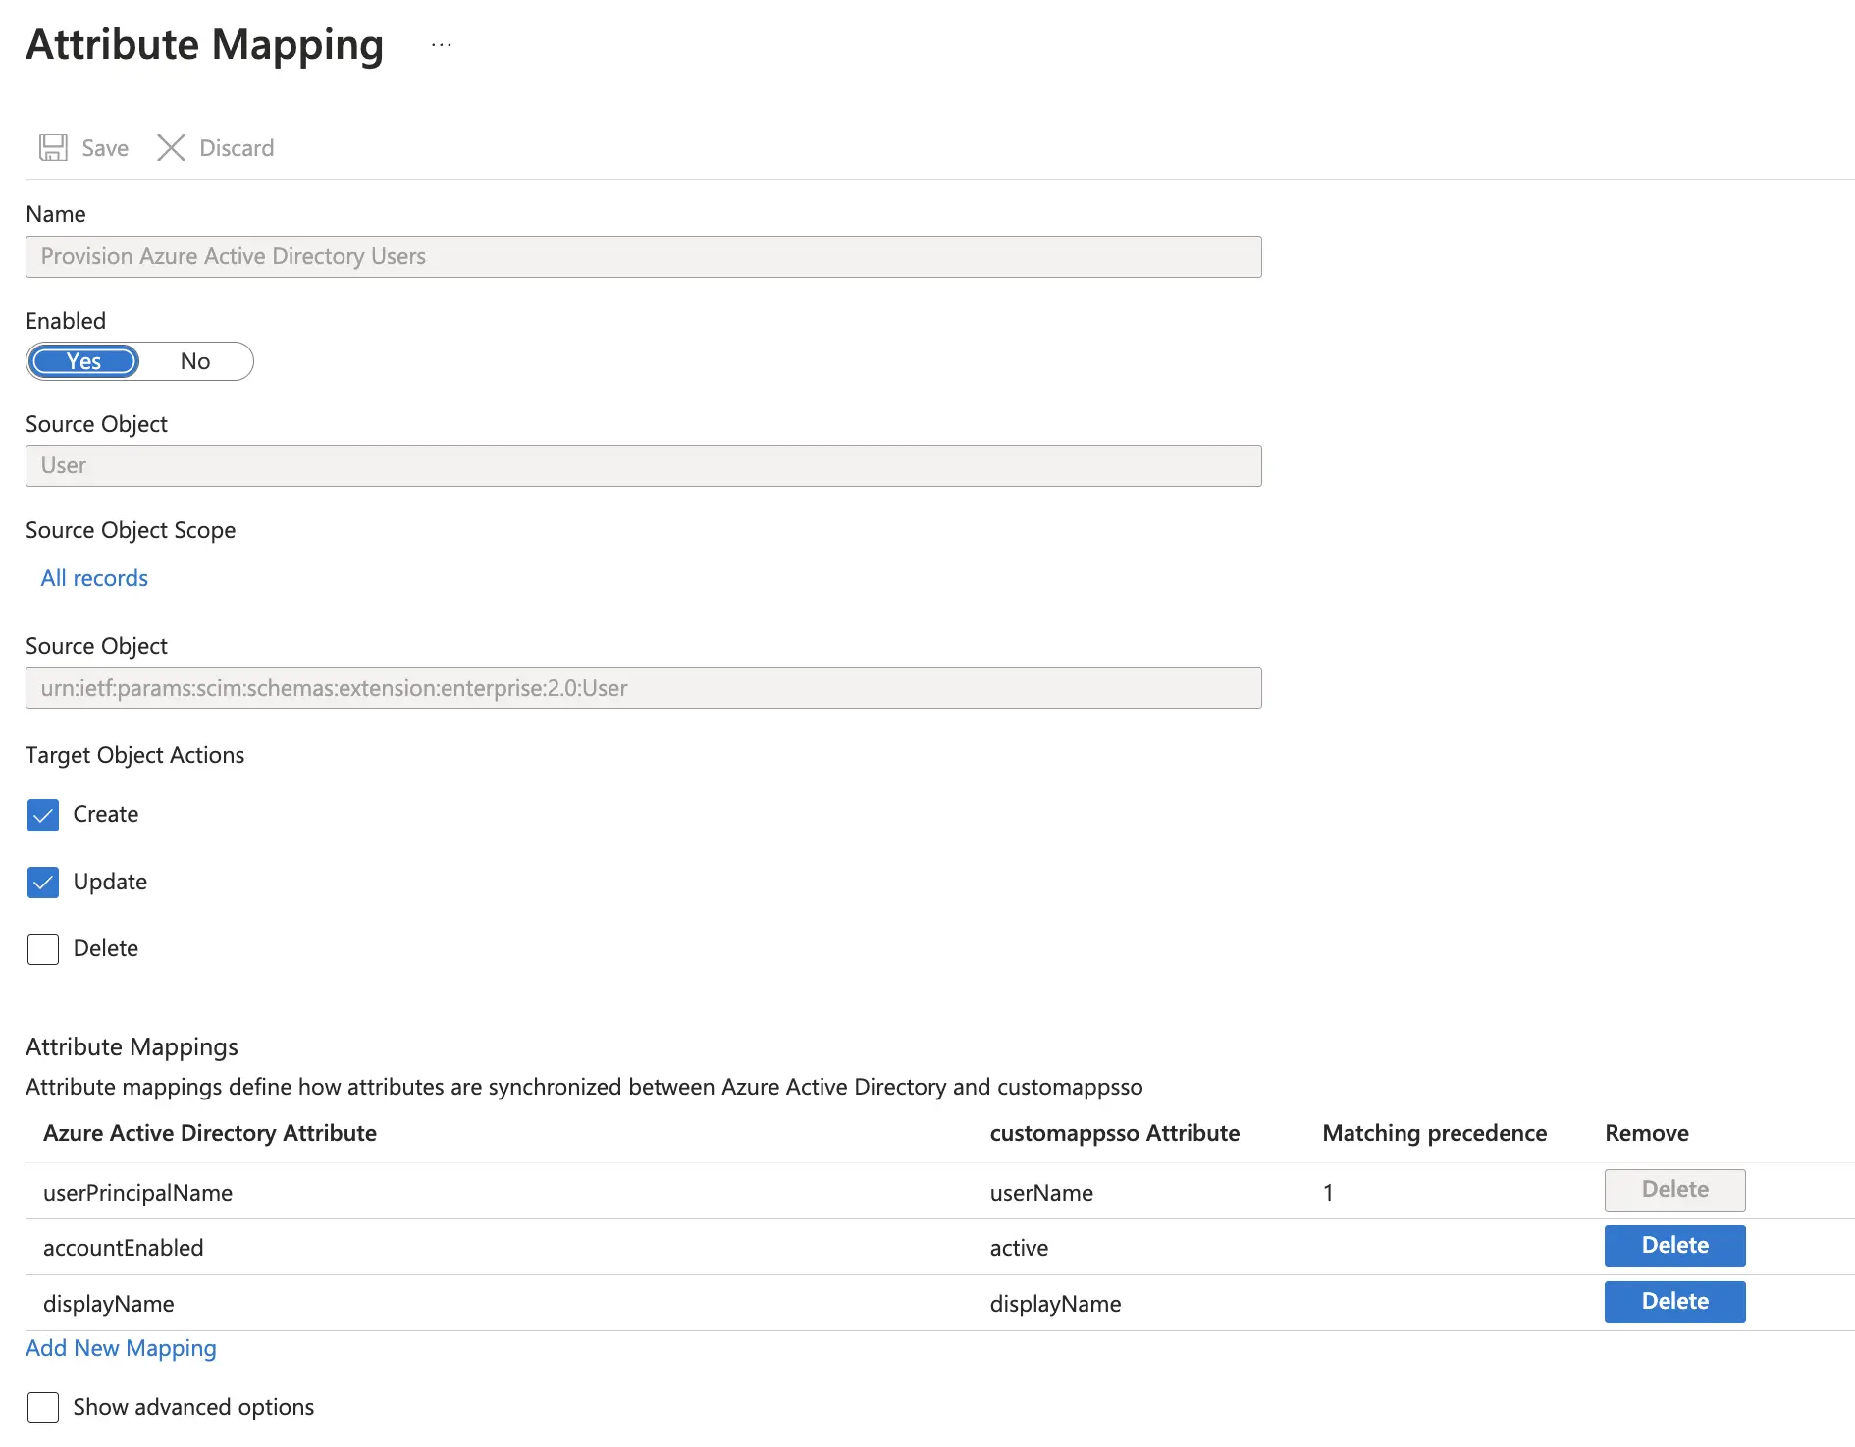This screenshot has width=1855, height=1447.
Task: Enable Show advanced options checkbox
Action: point(43,1408)
